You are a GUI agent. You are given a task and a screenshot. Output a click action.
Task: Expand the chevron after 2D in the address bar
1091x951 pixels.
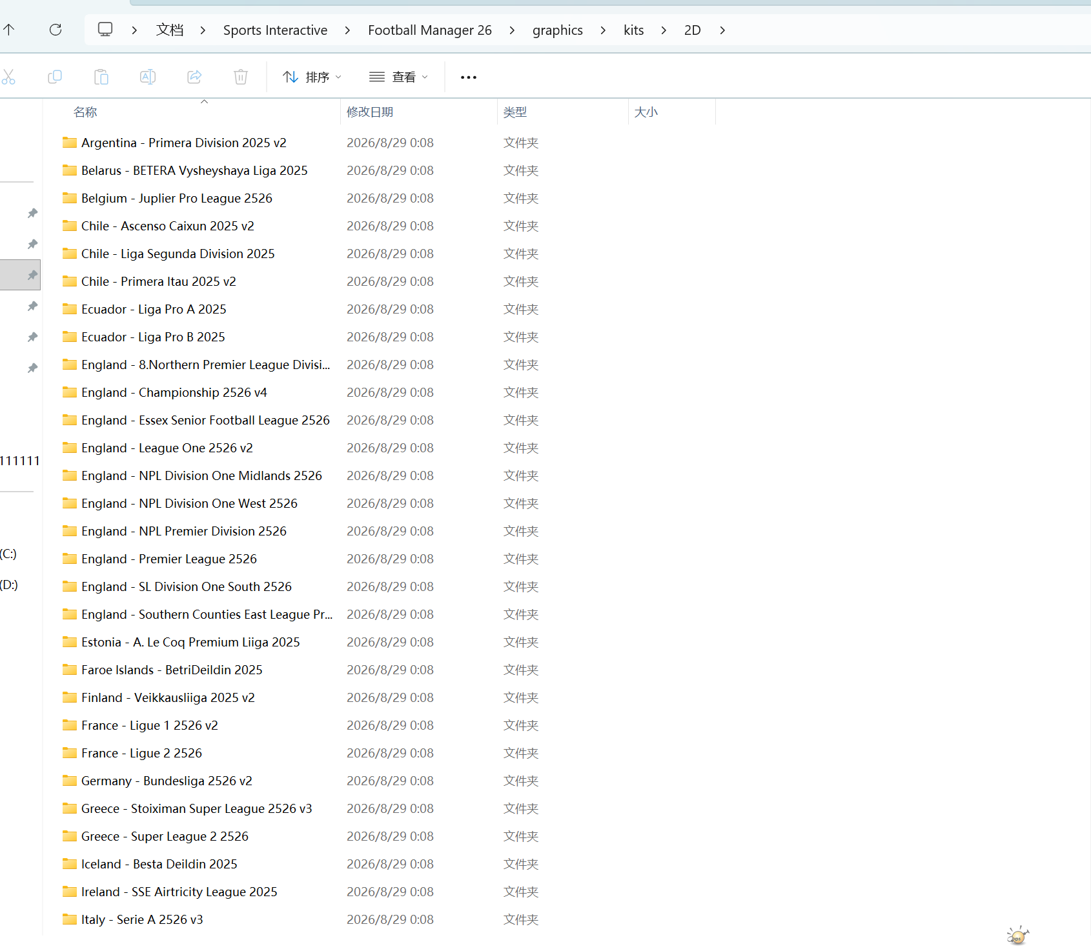[x=722, y=30]
